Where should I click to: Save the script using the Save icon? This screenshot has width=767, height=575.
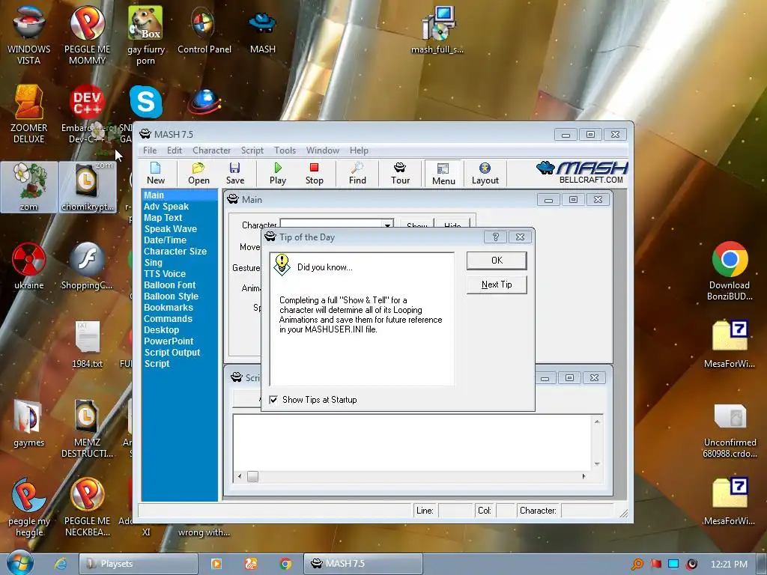click(234, 174)
